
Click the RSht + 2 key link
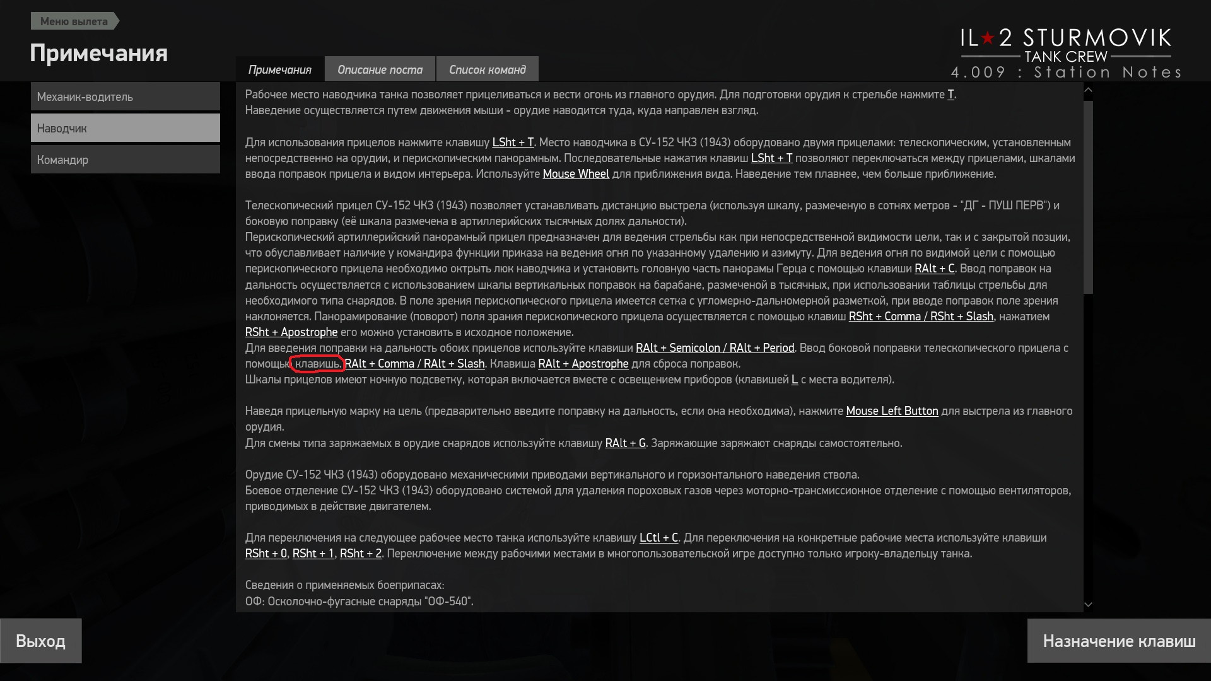[361, 554]
